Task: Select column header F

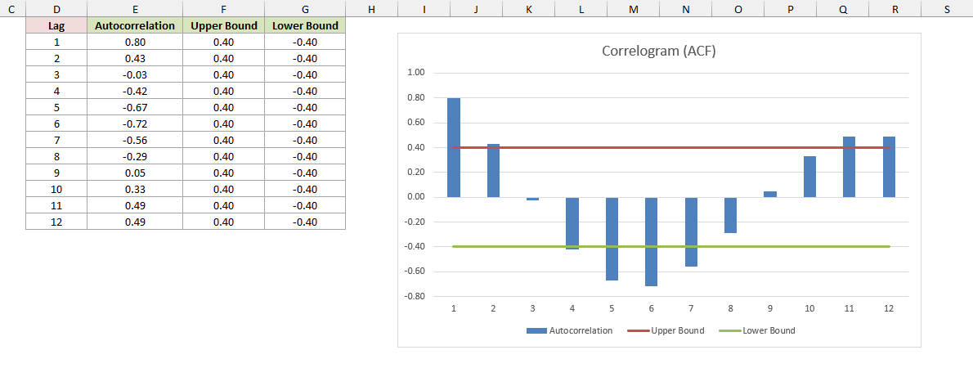Action: (223, 9)
